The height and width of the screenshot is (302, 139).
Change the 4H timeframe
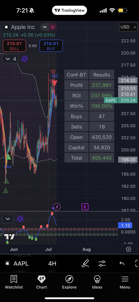[x=52, y=263]
